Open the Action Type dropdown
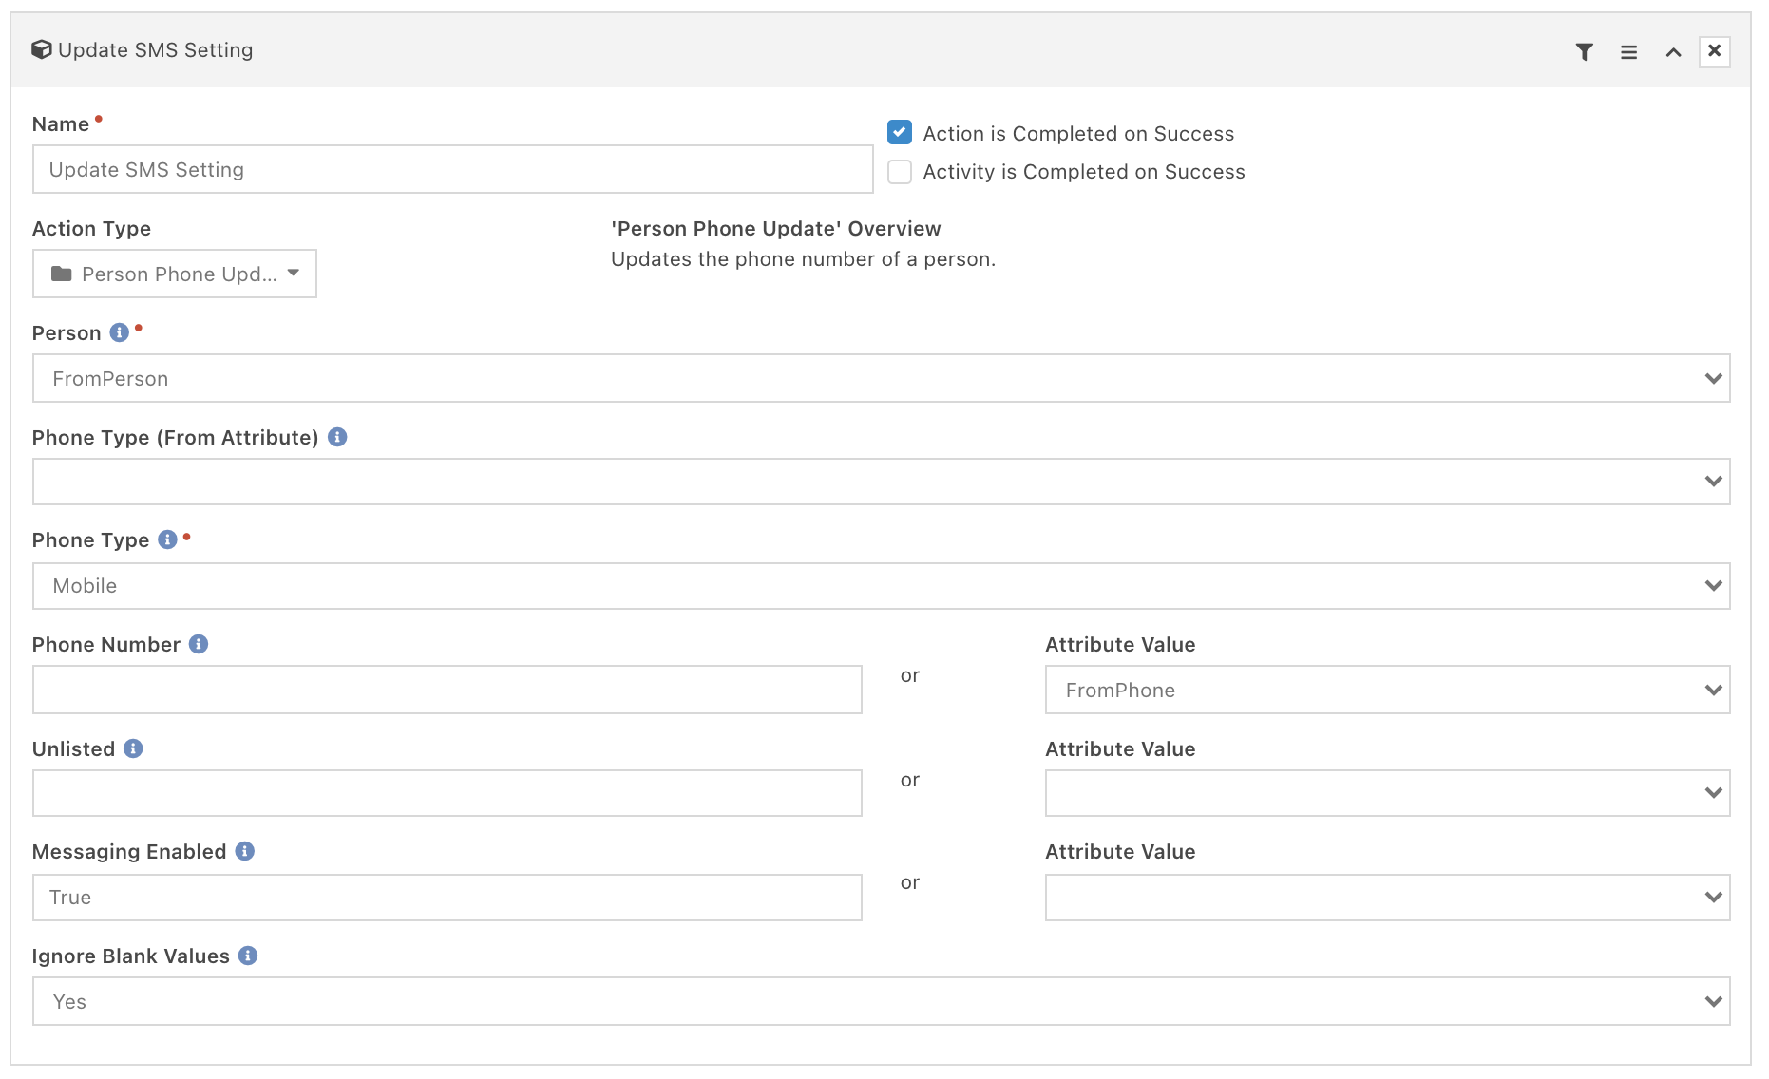The width and height of the screenshot is (1769, 1079). (x=175, y=274)
